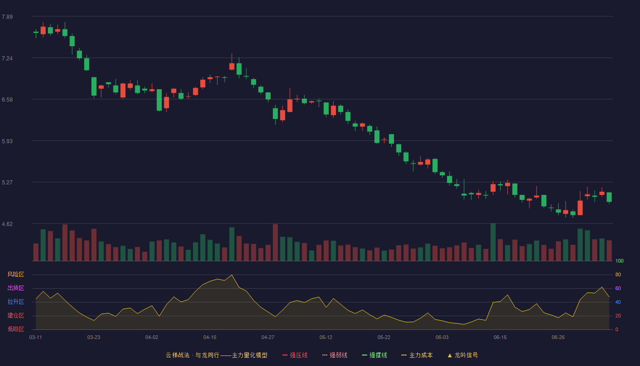Click the 03-23 date label
640x366 pixels.
94,337
